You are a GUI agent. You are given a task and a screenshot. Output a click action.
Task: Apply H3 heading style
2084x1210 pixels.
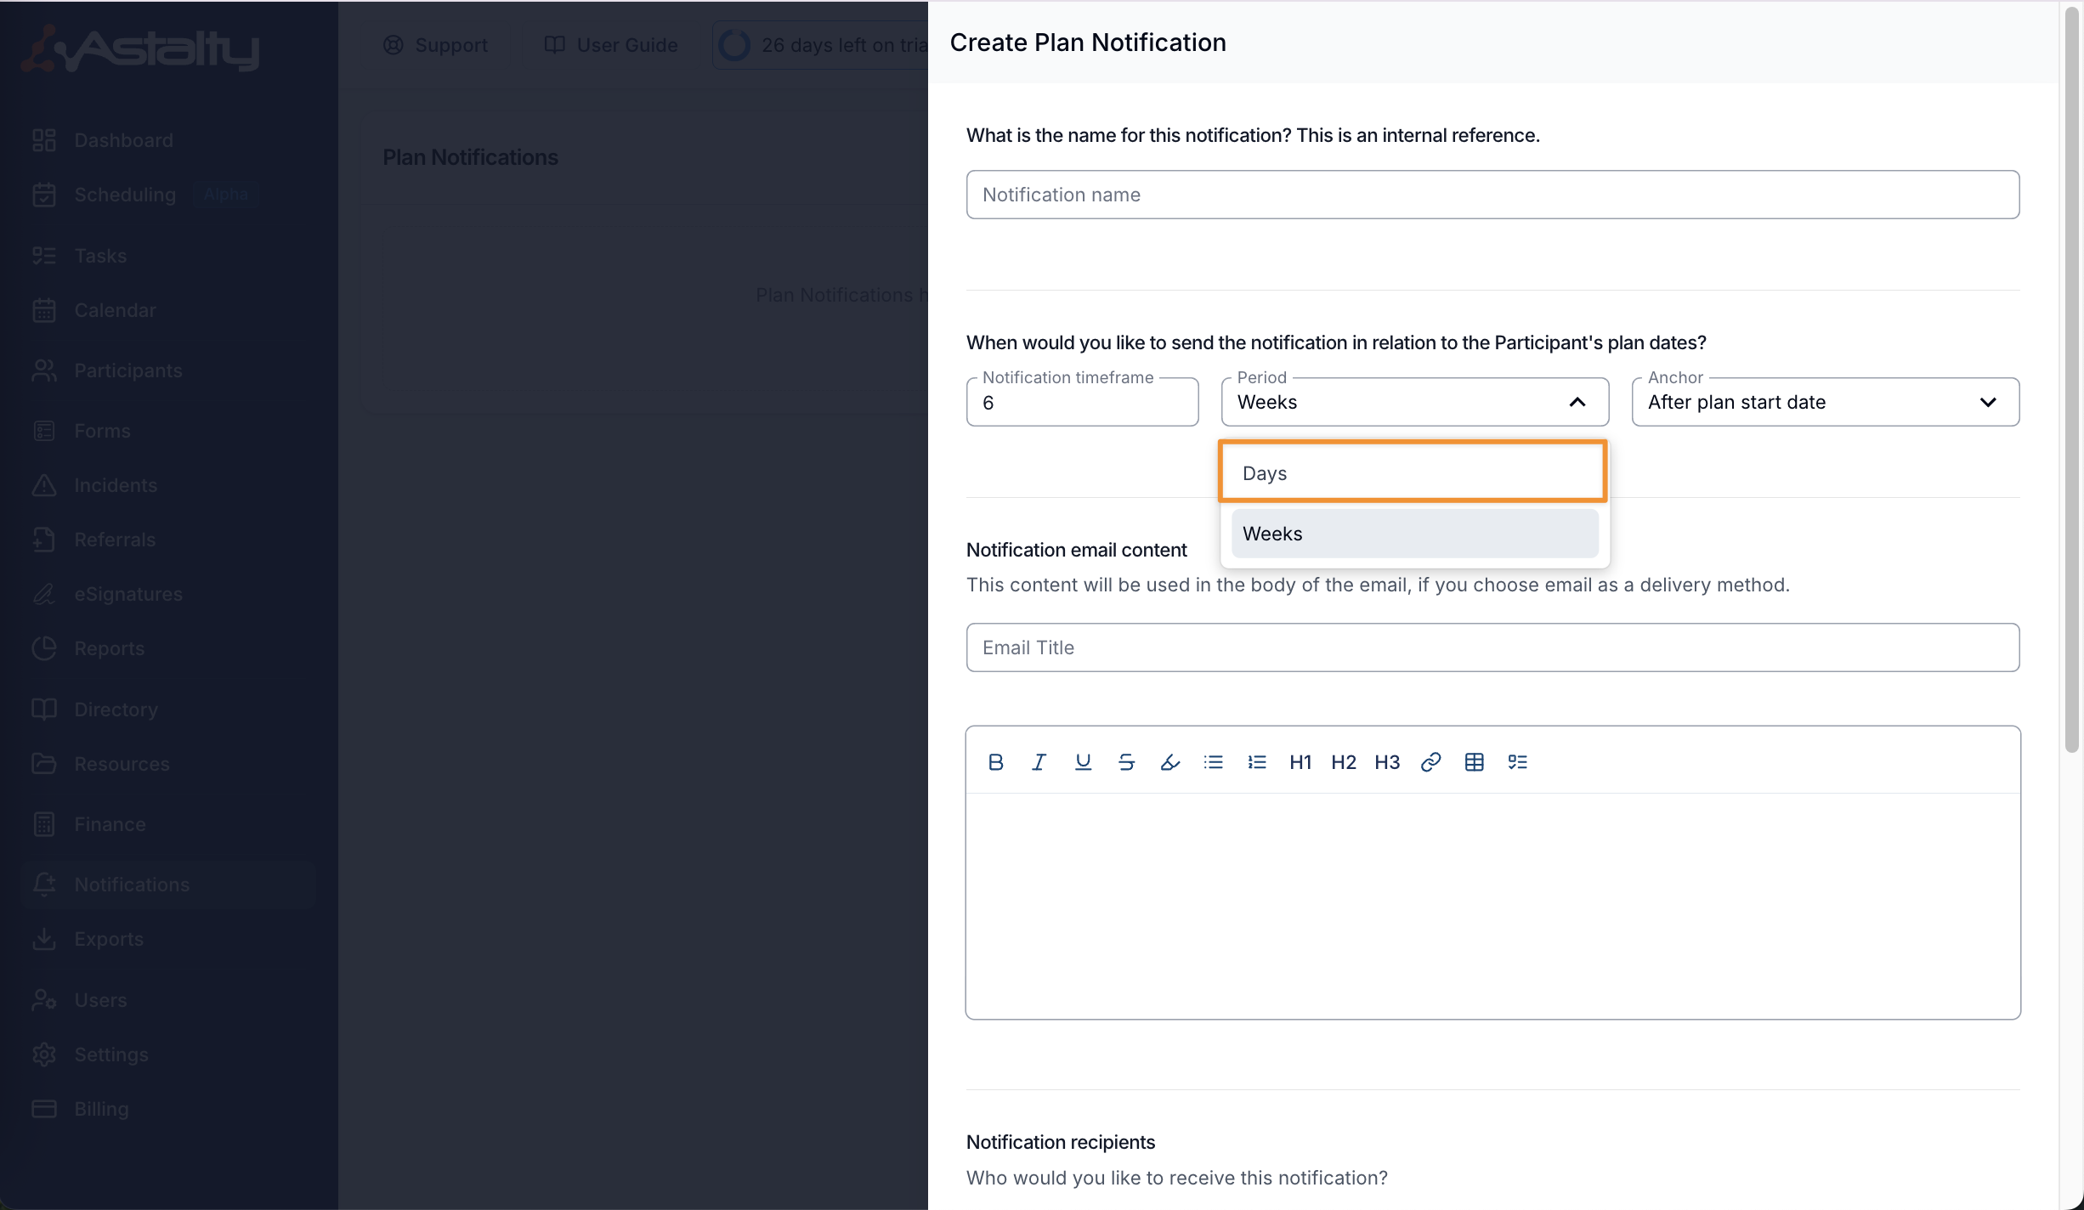click(x=1386, y=761)
